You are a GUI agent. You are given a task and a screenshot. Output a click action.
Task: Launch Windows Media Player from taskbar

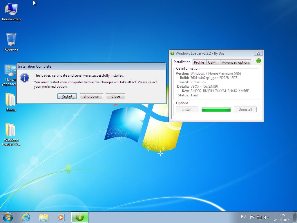point(61,217)
